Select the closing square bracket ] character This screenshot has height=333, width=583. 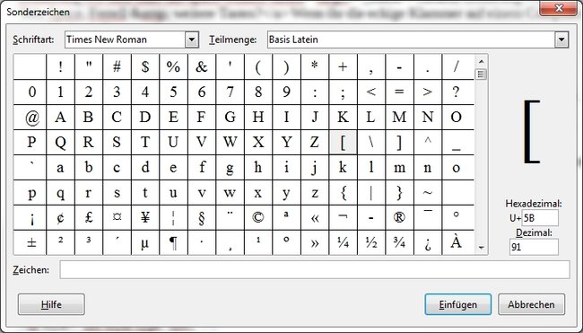point(399,143)
